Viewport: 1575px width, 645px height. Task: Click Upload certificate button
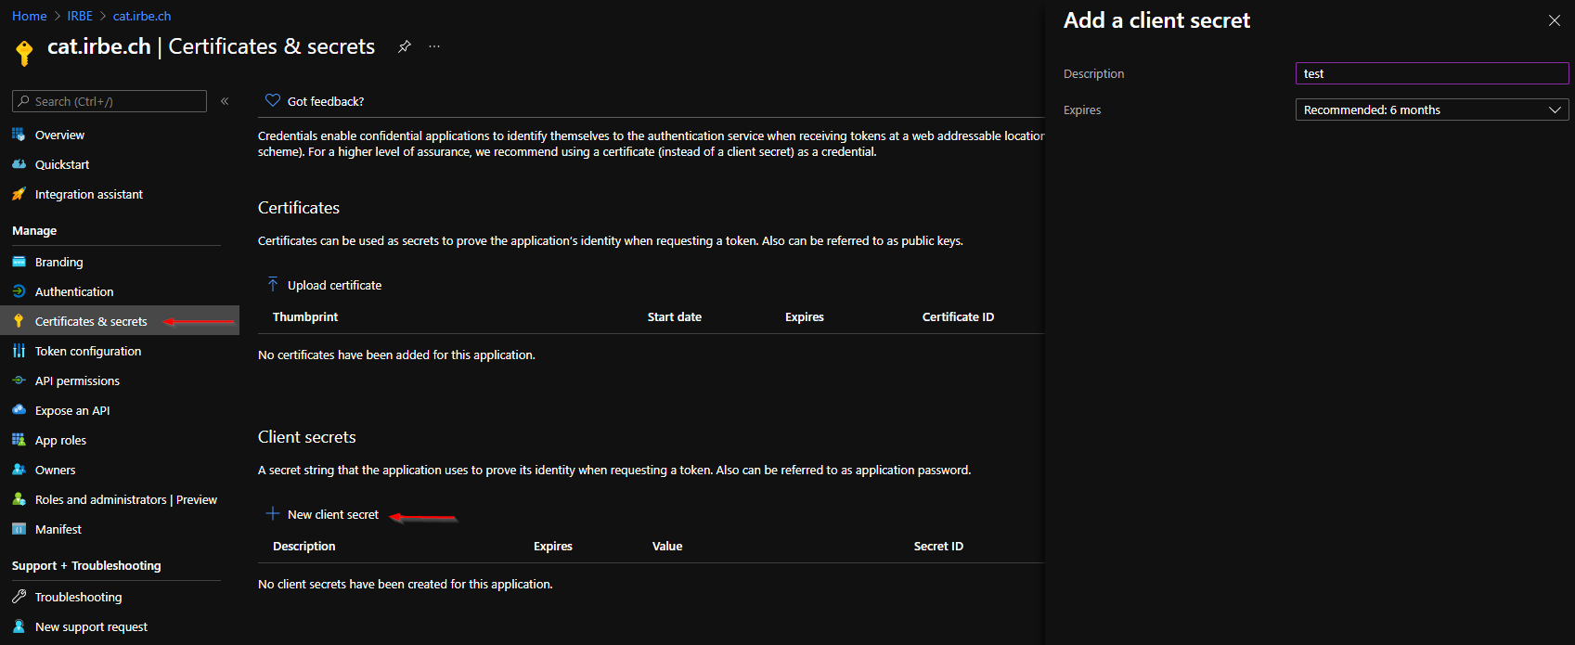point(324,285)
